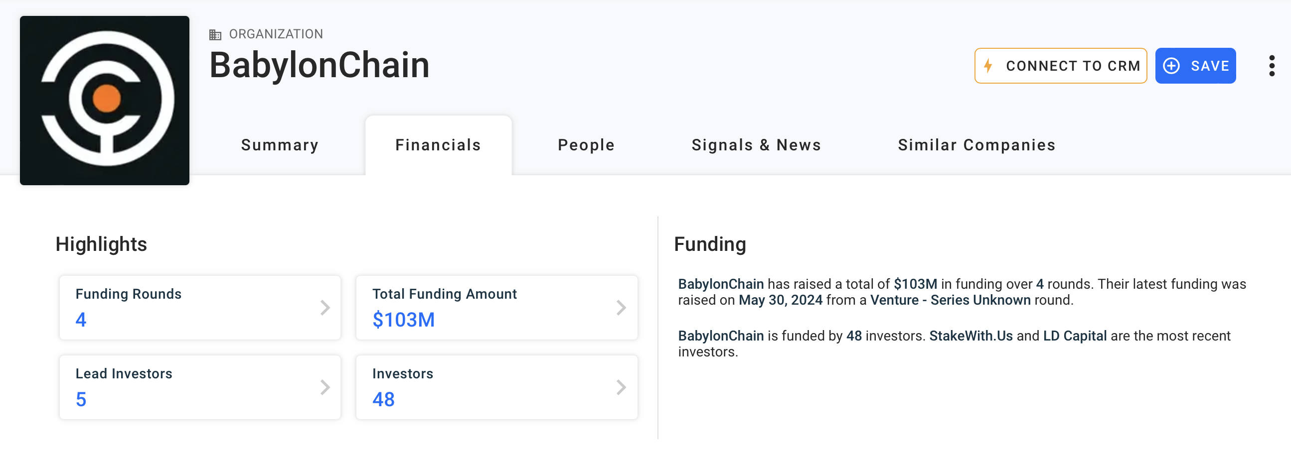The height and width of the screenshot is (459, 1291).
Task: Expand Investors card chevron arrow
Action: (x=621, y=387)
